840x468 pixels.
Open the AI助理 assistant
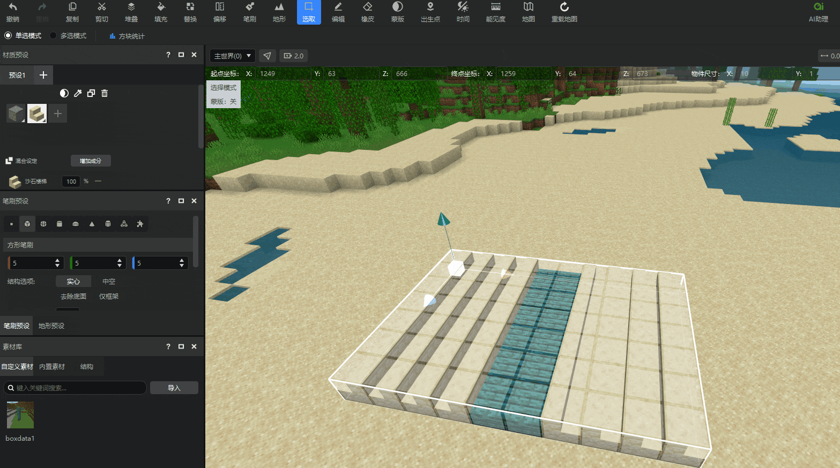pos(819,12)
